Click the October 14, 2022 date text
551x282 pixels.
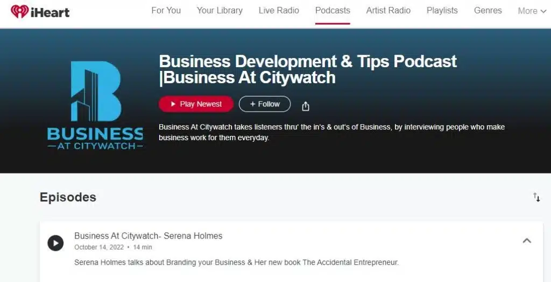click(99, 247)
